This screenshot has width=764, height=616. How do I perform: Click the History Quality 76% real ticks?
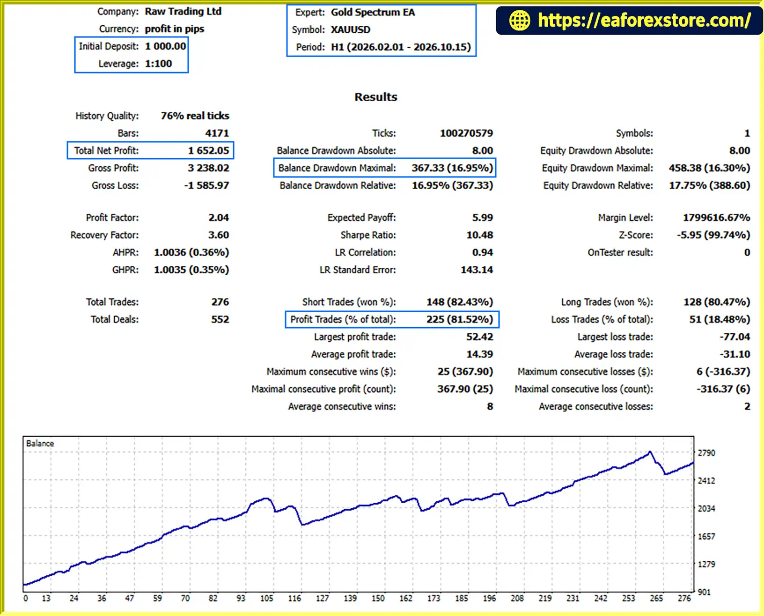(x=195, y=116)
